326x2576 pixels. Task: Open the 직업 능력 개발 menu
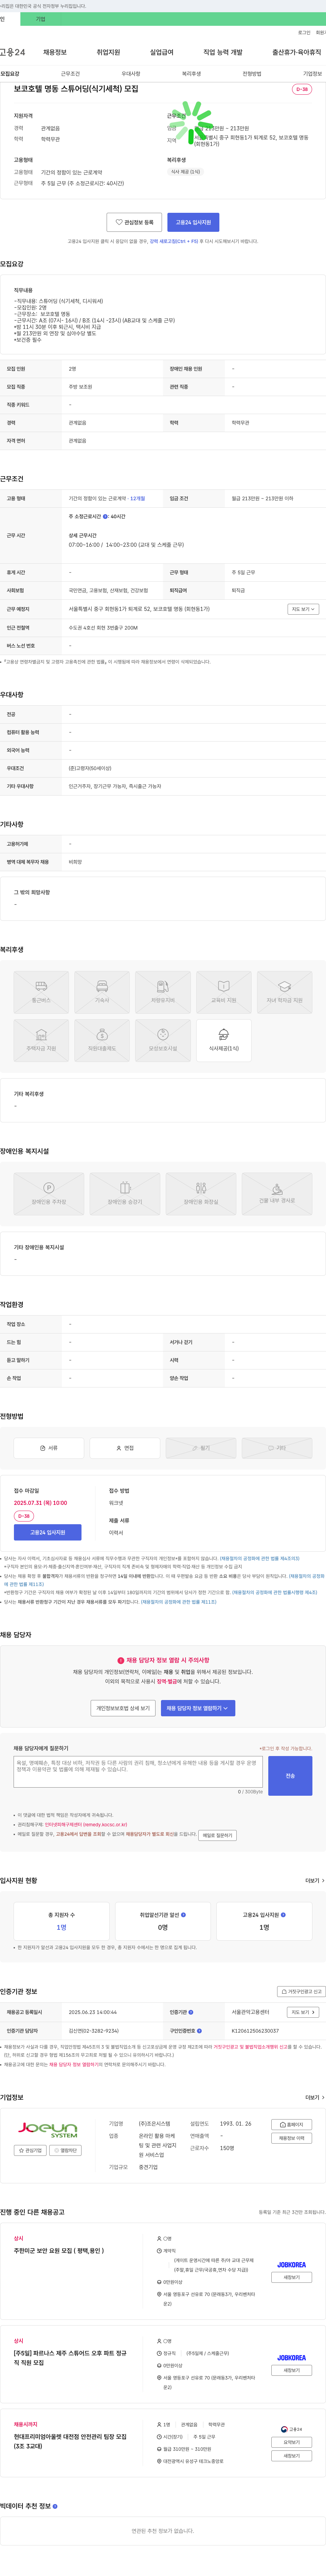[x=223, y=52]
